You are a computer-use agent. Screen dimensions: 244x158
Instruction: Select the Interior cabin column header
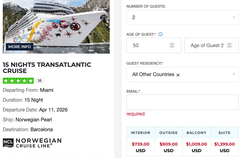[x=141, y=133]
